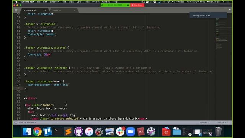Click the Mike McNeil user menu
This screenshot has width=245, height=138.
click(213, 2)
